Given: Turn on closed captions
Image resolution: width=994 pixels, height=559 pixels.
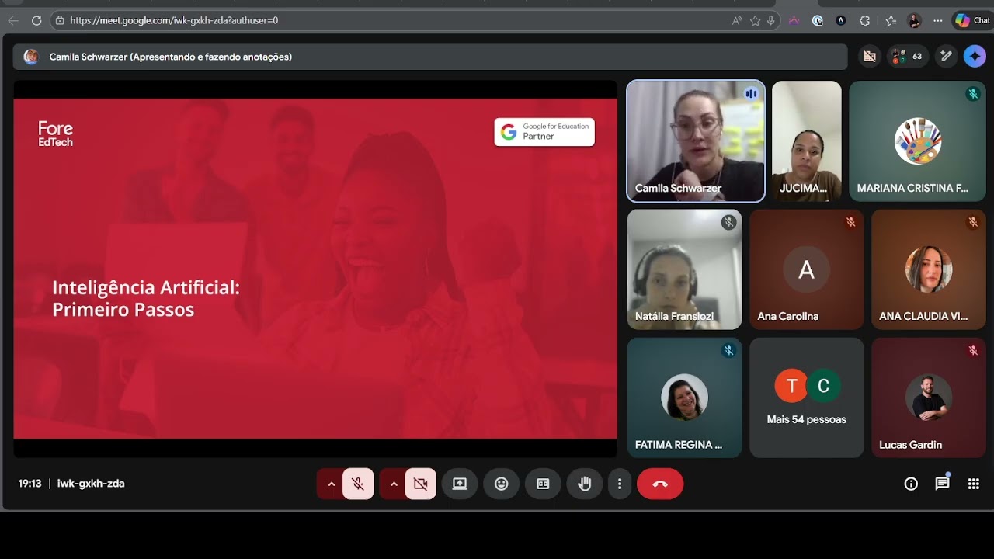Looking at the screenshot, I should 543,484.
